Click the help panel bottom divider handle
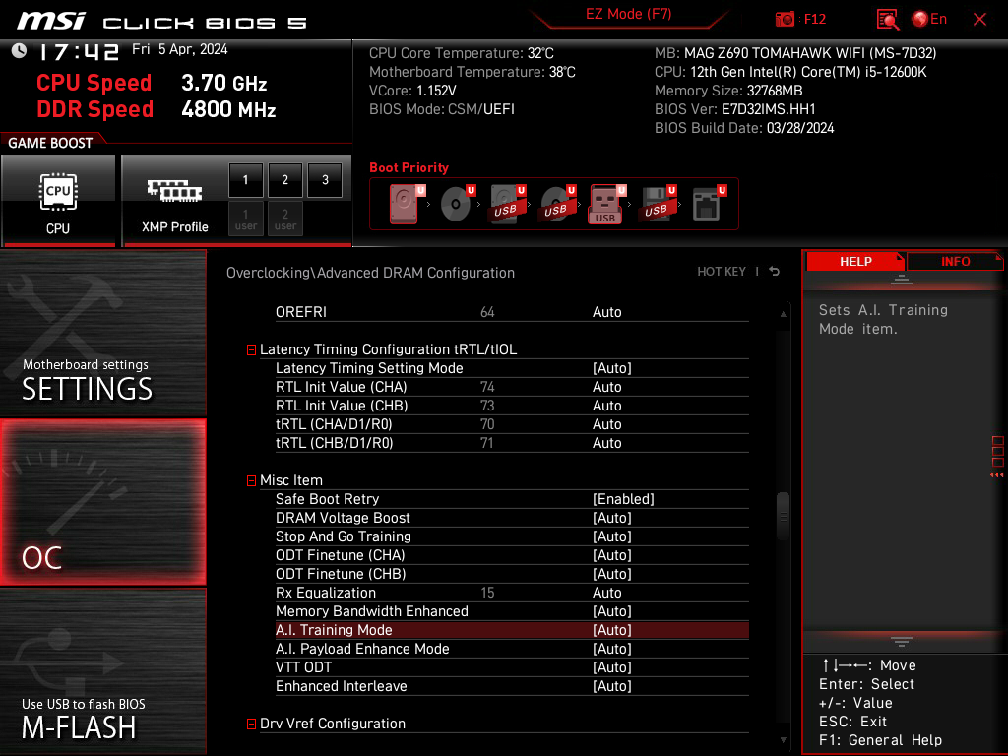The image size is (1008, 756). 902,642
